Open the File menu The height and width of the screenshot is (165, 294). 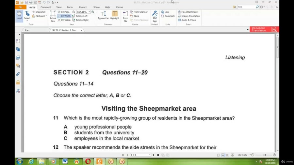pyautogui.click(x=20, y=7)
